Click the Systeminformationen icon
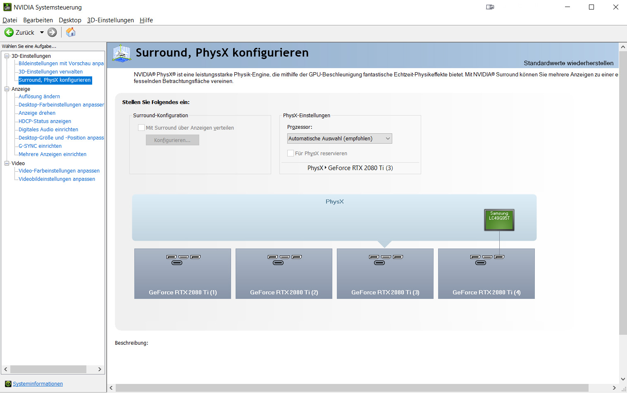 [x=8, y=384]
